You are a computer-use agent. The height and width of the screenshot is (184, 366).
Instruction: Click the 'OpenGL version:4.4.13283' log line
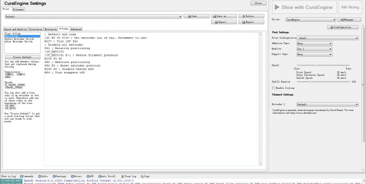pyautogui.click(x=78, y=181)
